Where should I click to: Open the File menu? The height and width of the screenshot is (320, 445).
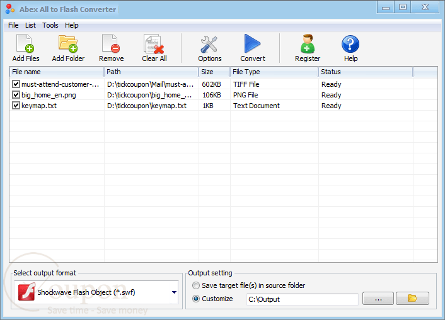coord(13,25)
